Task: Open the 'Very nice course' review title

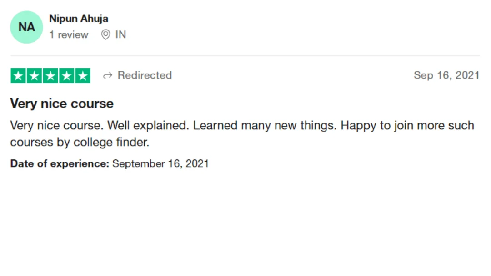Action: [x=62, y=103]
